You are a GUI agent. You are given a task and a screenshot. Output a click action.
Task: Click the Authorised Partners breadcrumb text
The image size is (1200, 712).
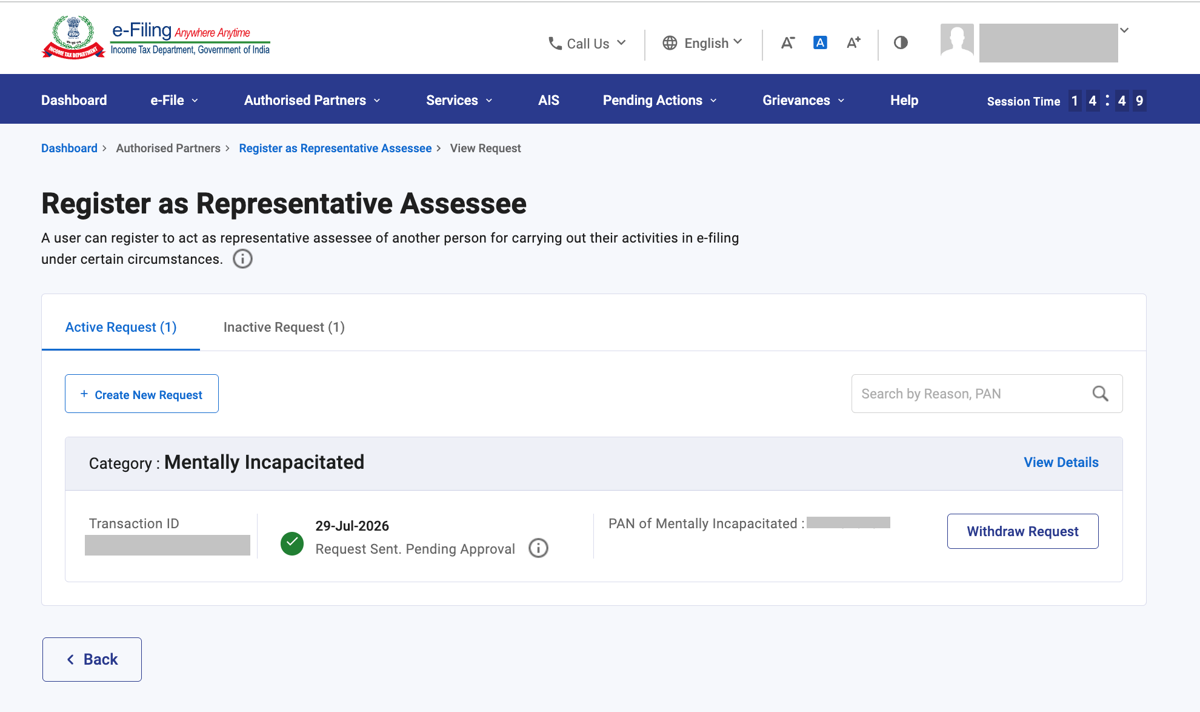coord(168,148)
